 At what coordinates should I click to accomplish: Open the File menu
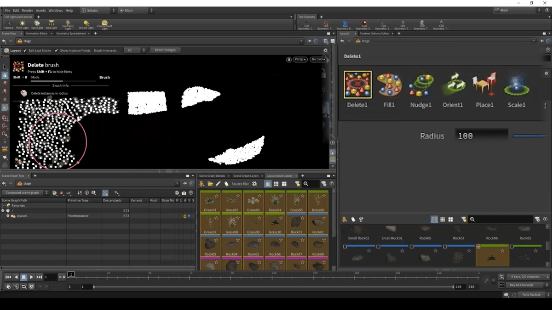click(x=7, y=10)
